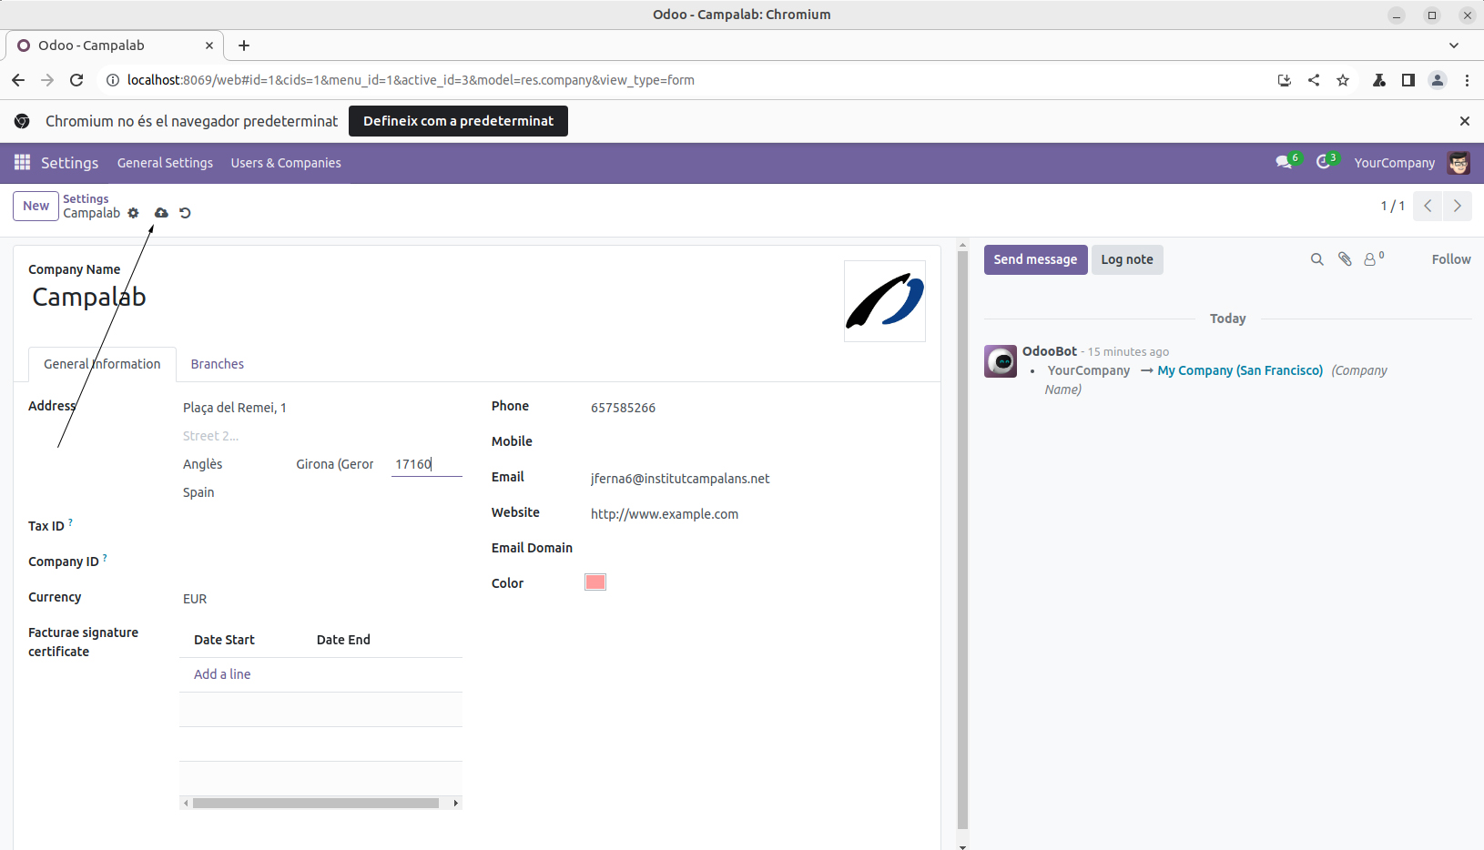
Task: Click the Log note button
Action: 1126,259
